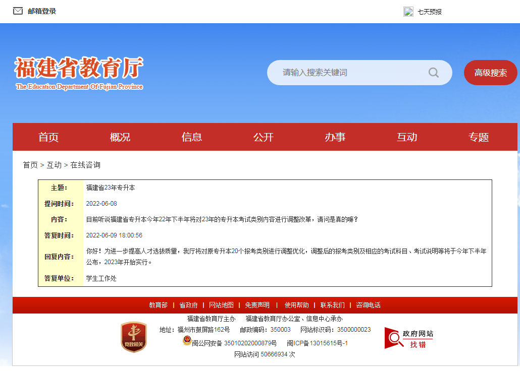
Task: Open the 互动 section in the navbar
Action: coord(406,137)
